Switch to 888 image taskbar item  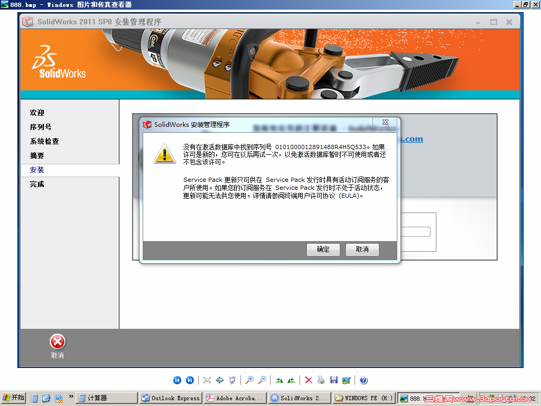[x=428, y=398]
